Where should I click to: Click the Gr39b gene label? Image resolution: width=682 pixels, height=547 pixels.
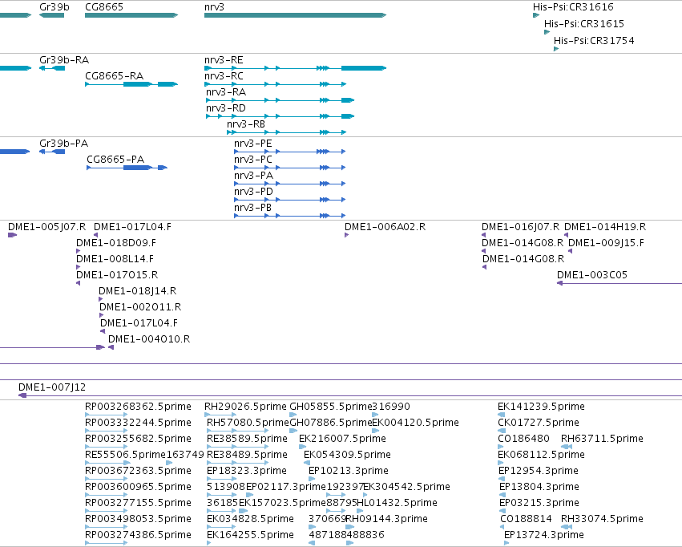54,7
